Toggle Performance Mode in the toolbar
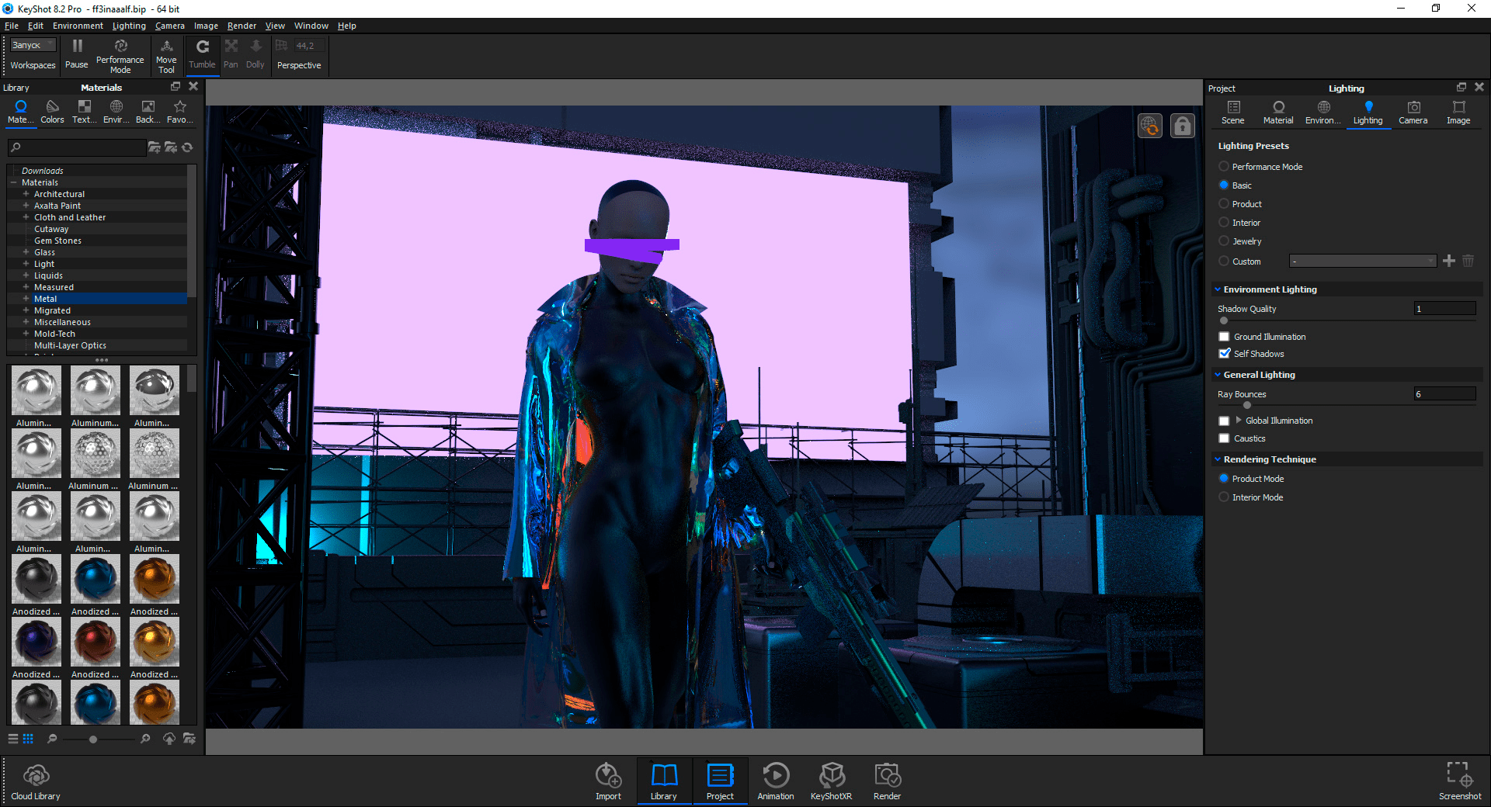Viewport: 1491px width, 807px height. coord(120,56)
